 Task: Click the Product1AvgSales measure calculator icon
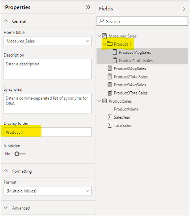[115, 52]
